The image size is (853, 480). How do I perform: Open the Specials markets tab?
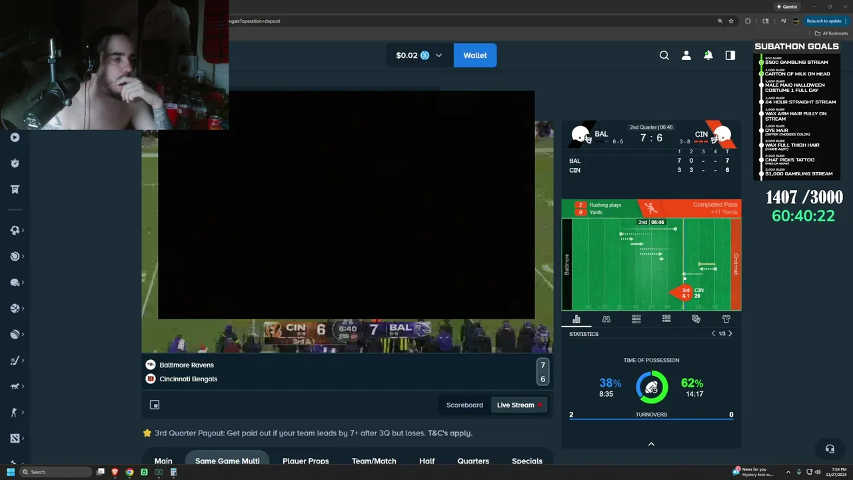click(527, 461)
